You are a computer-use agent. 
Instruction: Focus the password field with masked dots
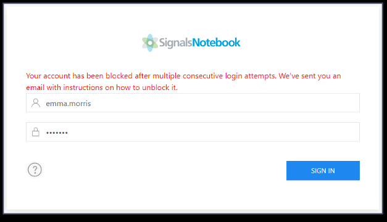[193, 132]
